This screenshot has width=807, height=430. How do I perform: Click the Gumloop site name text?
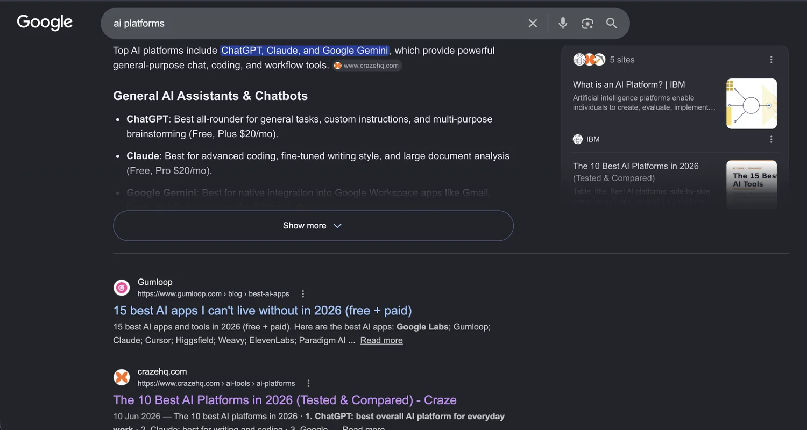[x=155, y=282]
